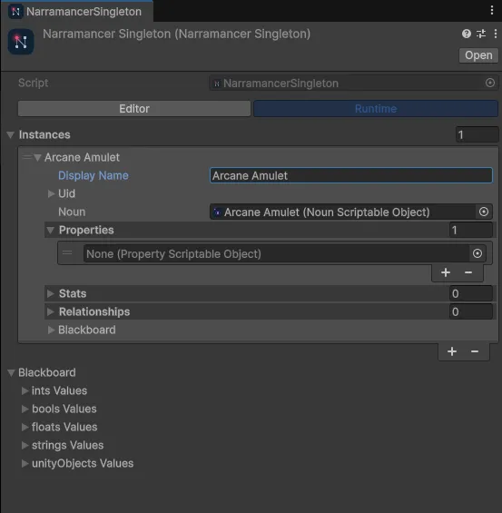The width and height of the screenshot is (502, 513).
Task: Switch to the Runtime tab
Action: pyautogui.click(x=376, y=109)
